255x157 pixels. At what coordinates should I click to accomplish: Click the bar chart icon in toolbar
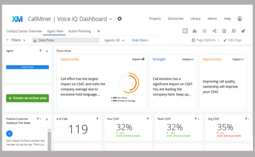click(x=195, y=31)
